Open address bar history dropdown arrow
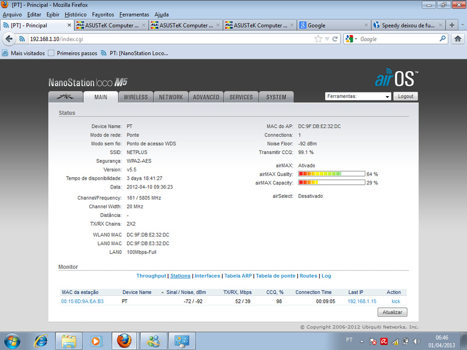 pos(327,39)
